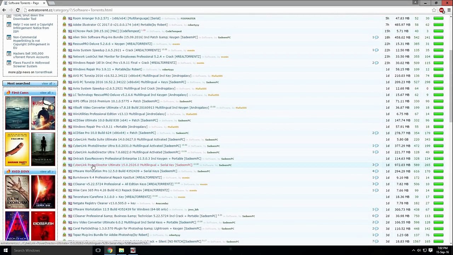Click download icon beside Netgate Registry Cleaner

coord(64,203)
